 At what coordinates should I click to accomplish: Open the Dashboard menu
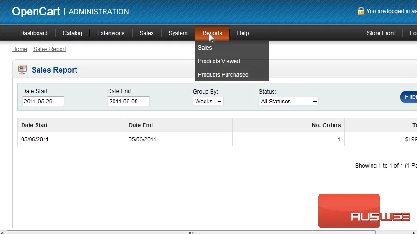tap(34, 33)
